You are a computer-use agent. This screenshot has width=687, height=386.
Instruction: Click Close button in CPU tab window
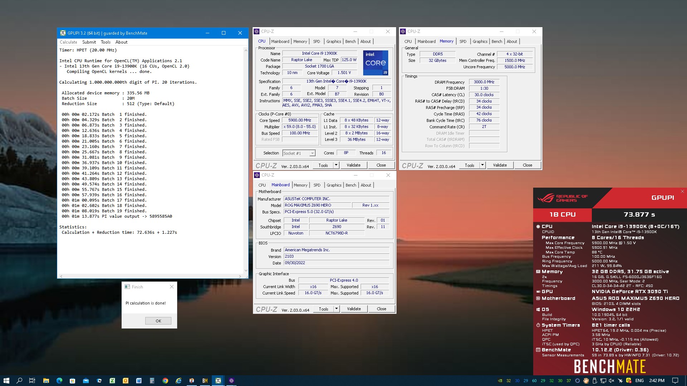click(x=381, y=165)
